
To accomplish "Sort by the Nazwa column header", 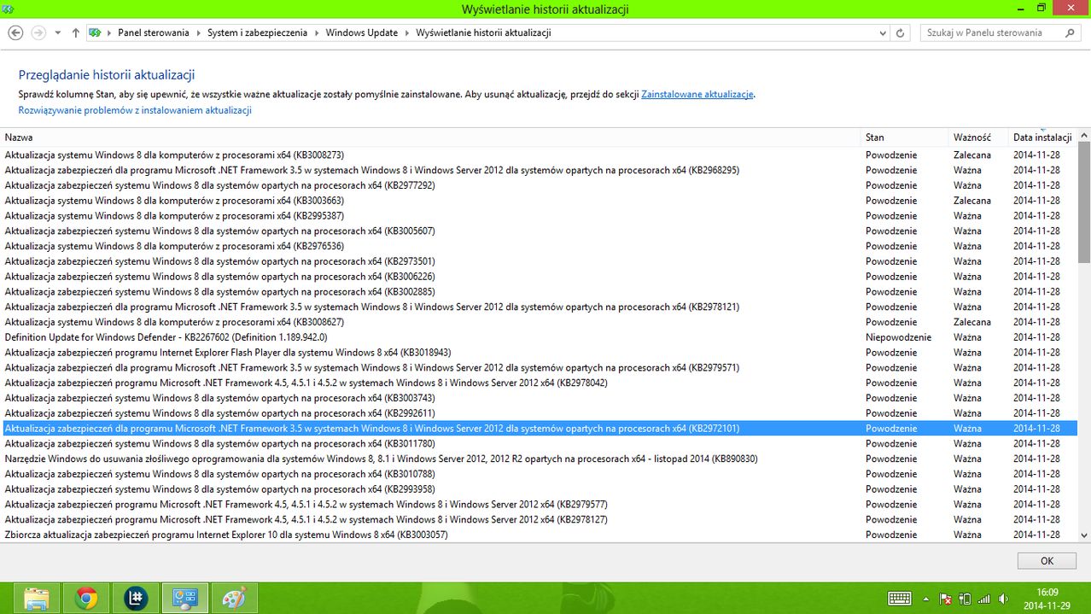I will click(x=431, y=137).
